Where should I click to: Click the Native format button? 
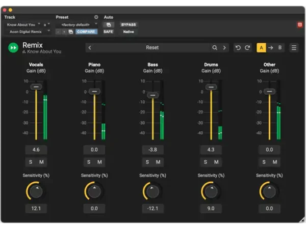click(129, 32)
